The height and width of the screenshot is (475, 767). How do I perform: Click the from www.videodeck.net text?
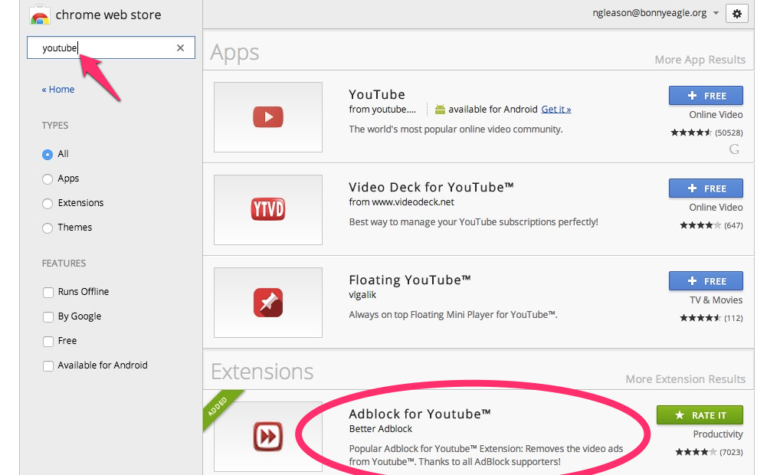point(402,202)
